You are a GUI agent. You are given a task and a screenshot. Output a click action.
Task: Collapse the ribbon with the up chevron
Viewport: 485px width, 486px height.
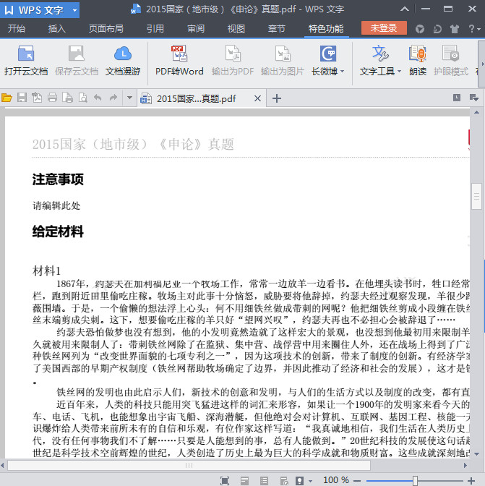[405, 9]
